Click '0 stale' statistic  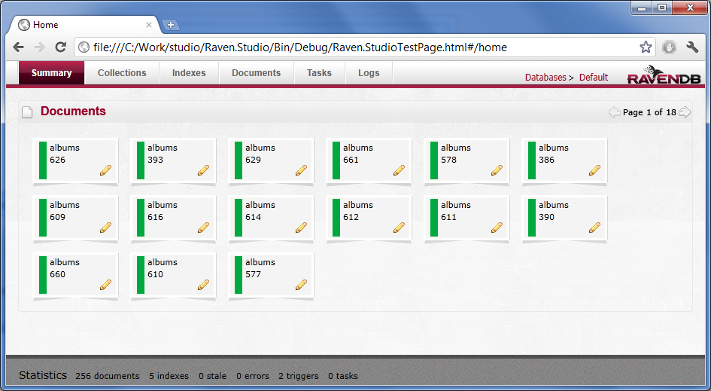[212, 376]
